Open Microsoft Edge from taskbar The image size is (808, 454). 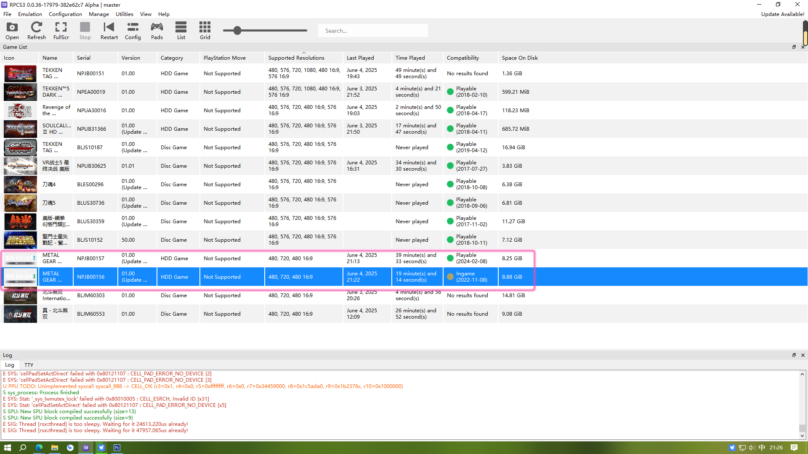(39, 448)
